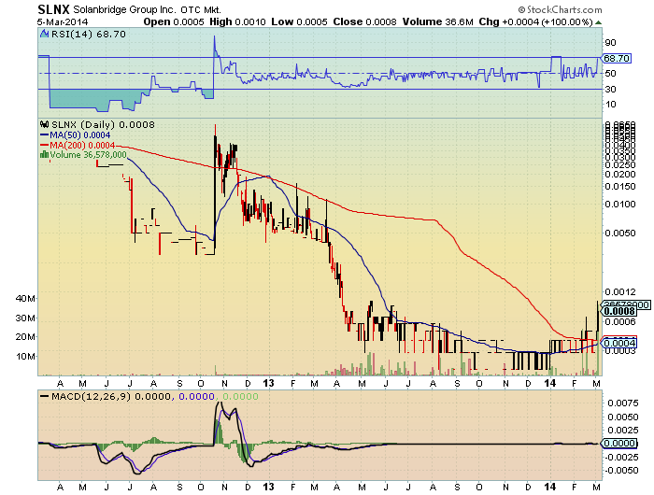Click the Volume 36,578,000 legend text

[x=88, y=155]
